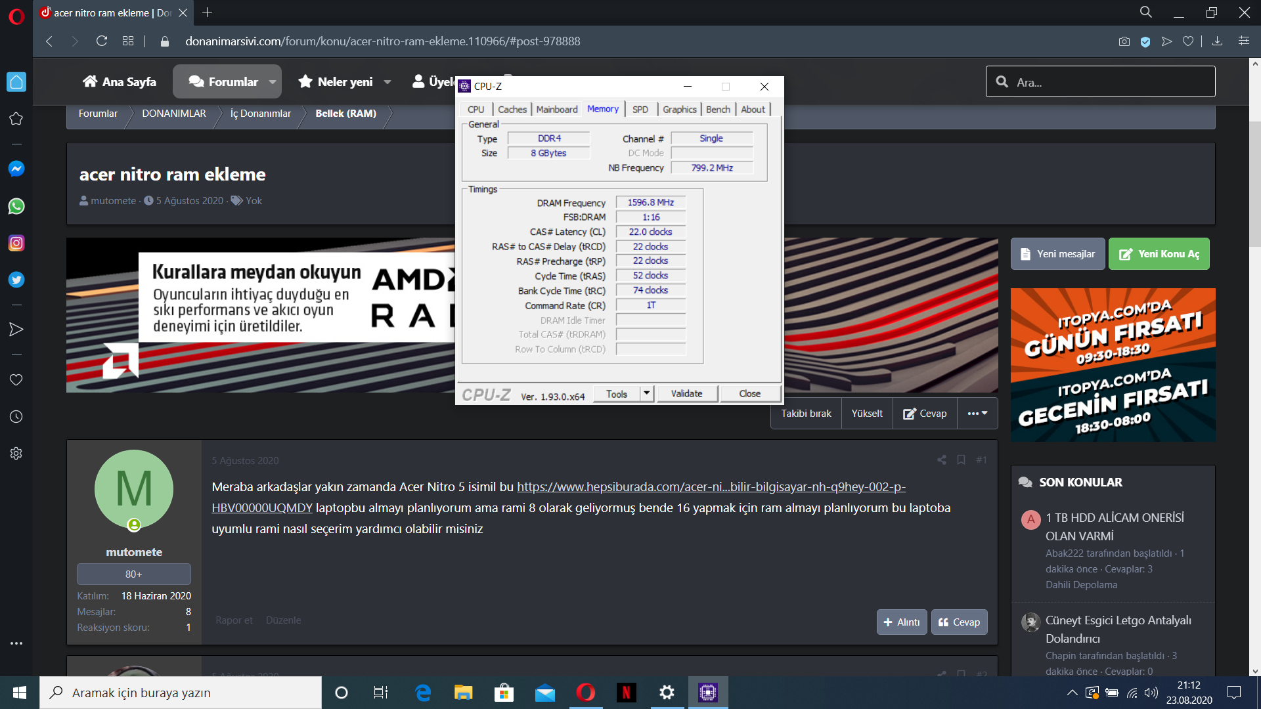Open sidebar bookmarks star icon

click(x=16, y=119)
